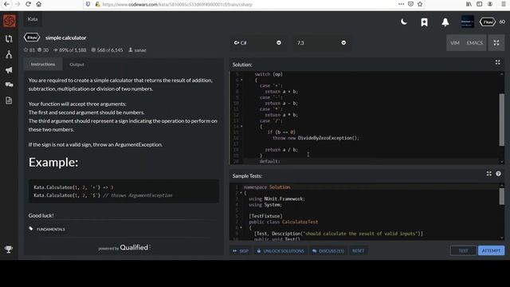
Task: Expand the Sample Tests panel
Action: coord(488,174)
